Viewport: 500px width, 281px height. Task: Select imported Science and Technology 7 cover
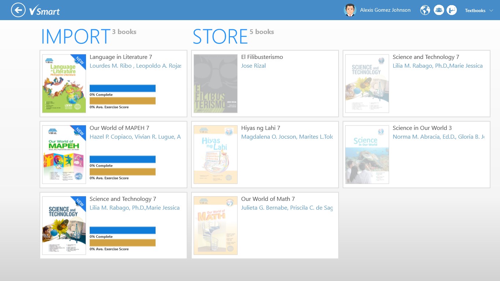click(64, 225)
